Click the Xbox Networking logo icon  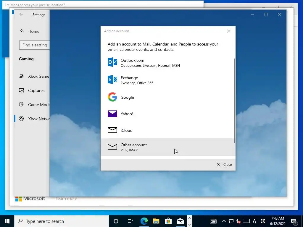tap(21, 119)
